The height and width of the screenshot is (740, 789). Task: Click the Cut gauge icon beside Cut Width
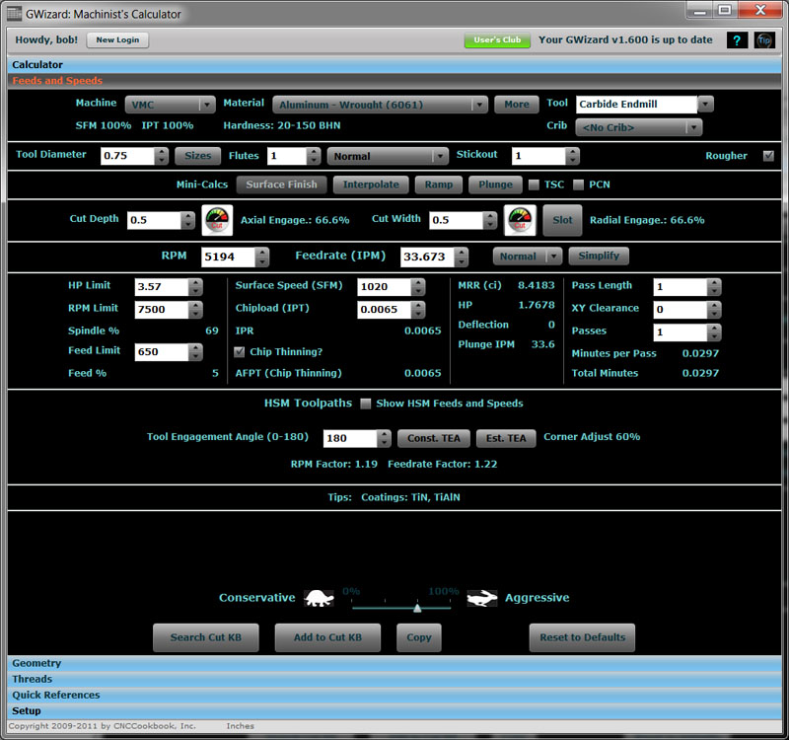[518, 220]
